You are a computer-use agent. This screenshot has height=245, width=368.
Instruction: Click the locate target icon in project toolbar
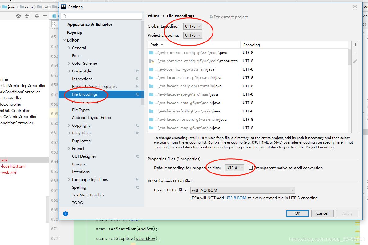[19, 16]
